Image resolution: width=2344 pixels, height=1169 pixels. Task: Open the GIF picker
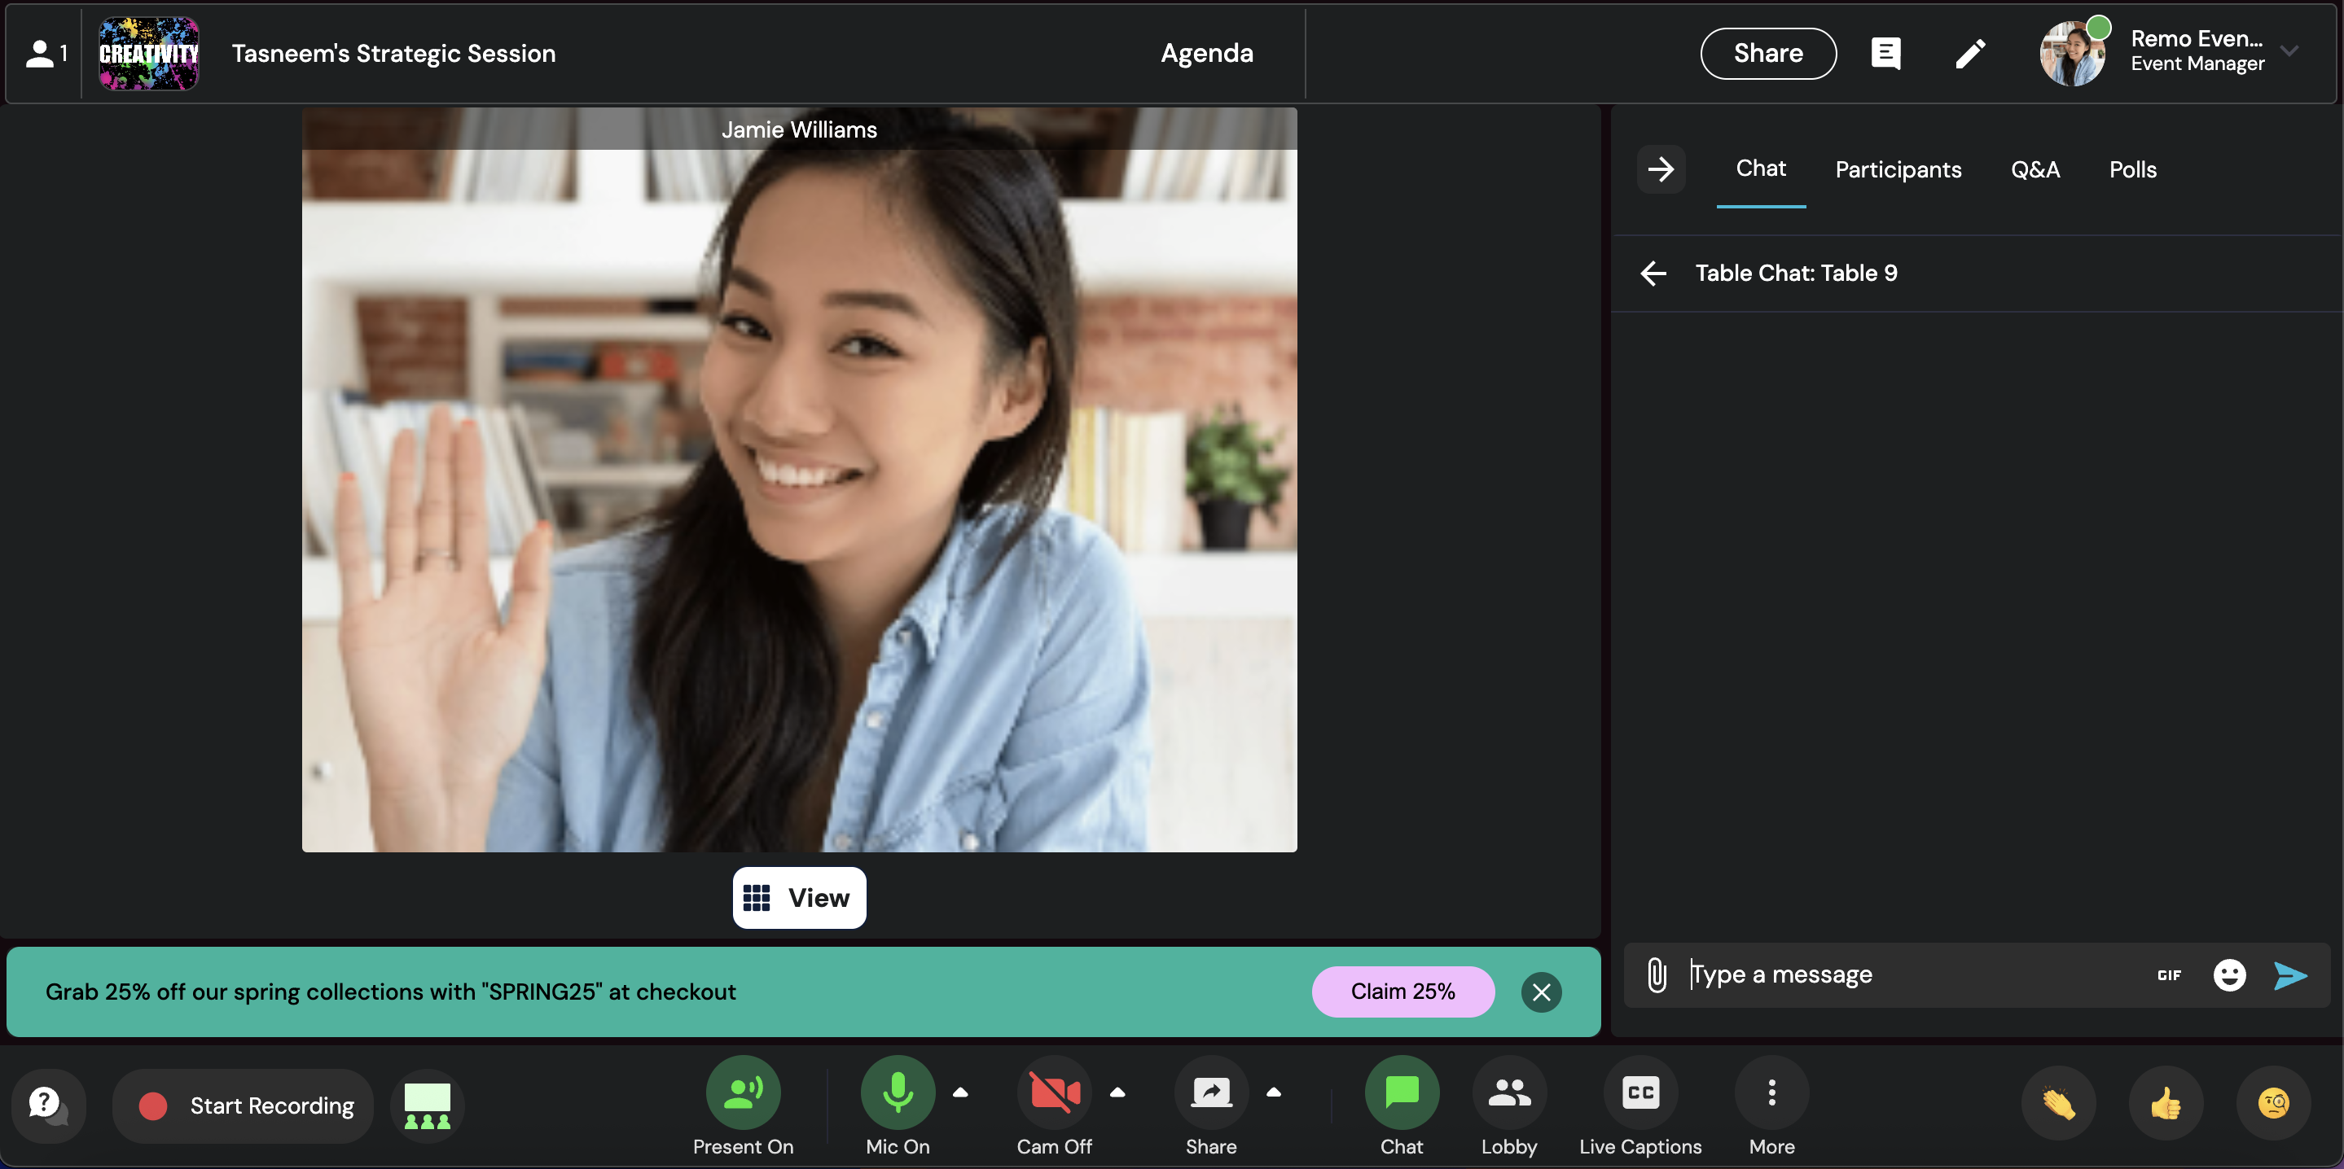(x=2169, y=975)
